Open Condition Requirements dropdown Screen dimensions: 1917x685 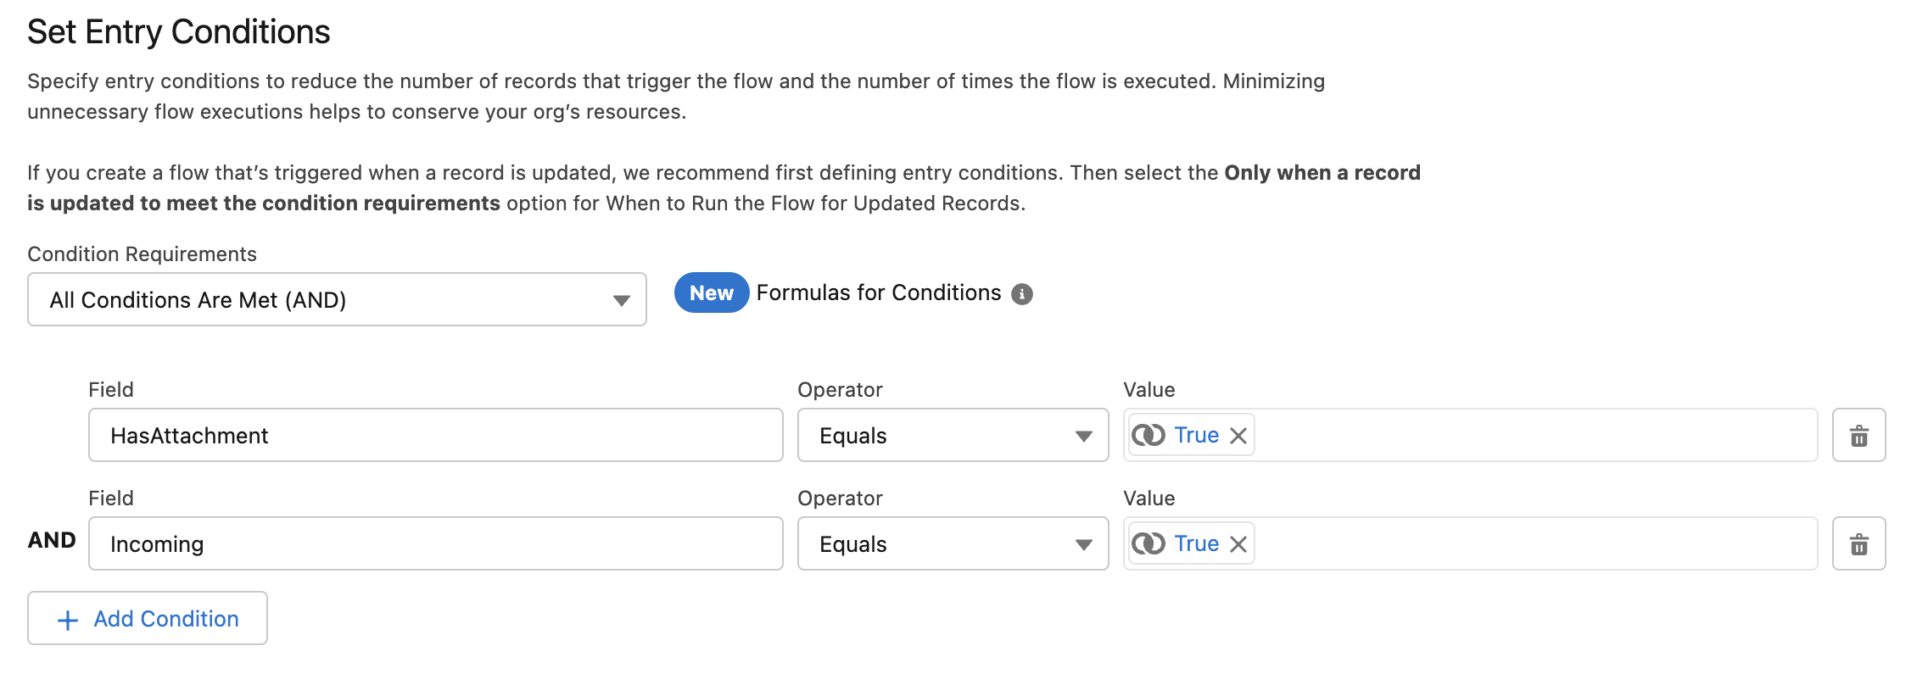337,300
